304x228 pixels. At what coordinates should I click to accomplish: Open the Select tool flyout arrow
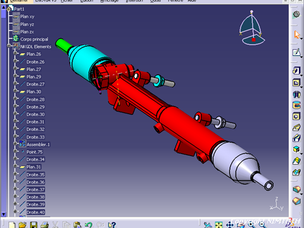301,39
